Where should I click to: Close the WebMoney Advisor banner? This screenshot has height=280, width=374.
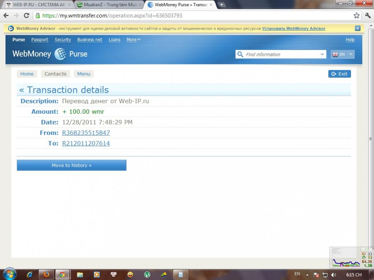click(x=358, y=28)
